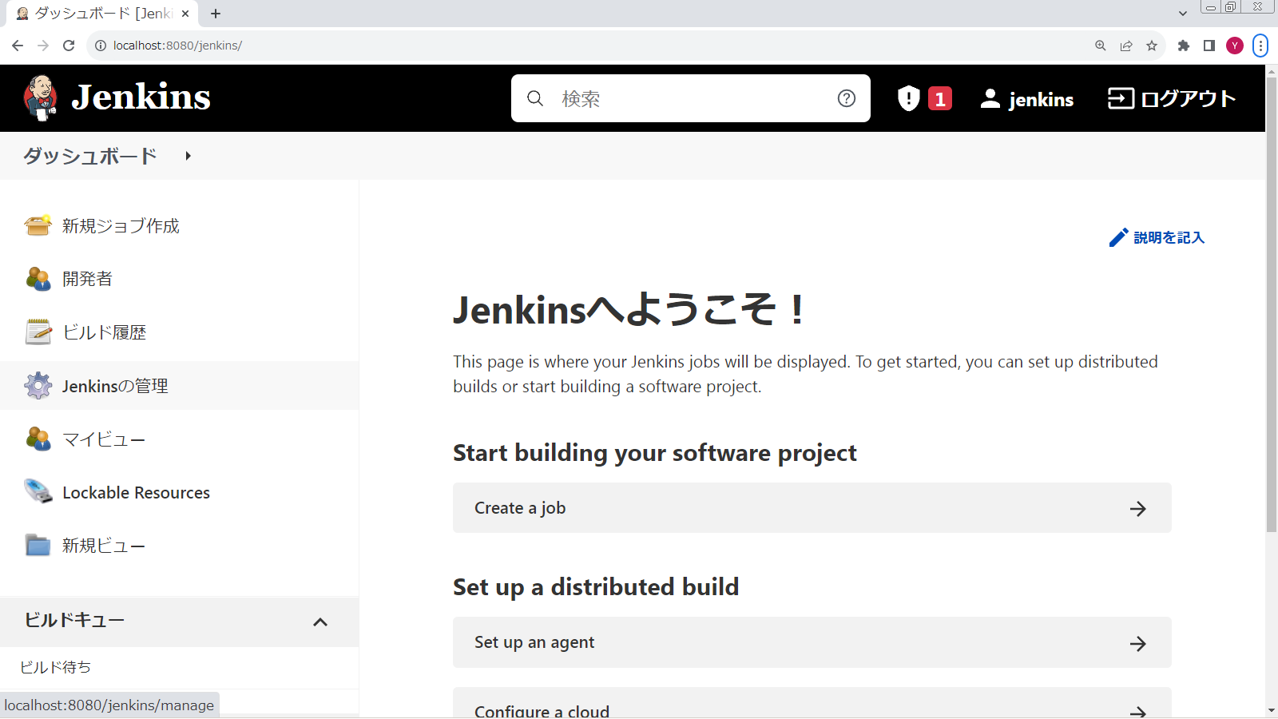Image resolution: width=1278 pixels, height=719 pixels.
Task: Open the tab search dropdown arrow
Action: point(1183,14)
